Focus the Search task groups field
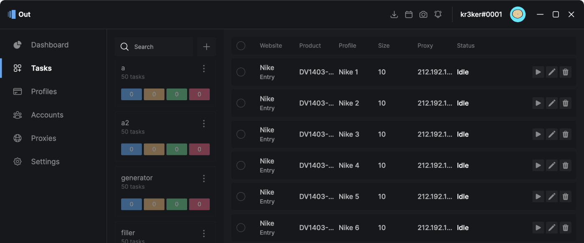 click(154, 47)
